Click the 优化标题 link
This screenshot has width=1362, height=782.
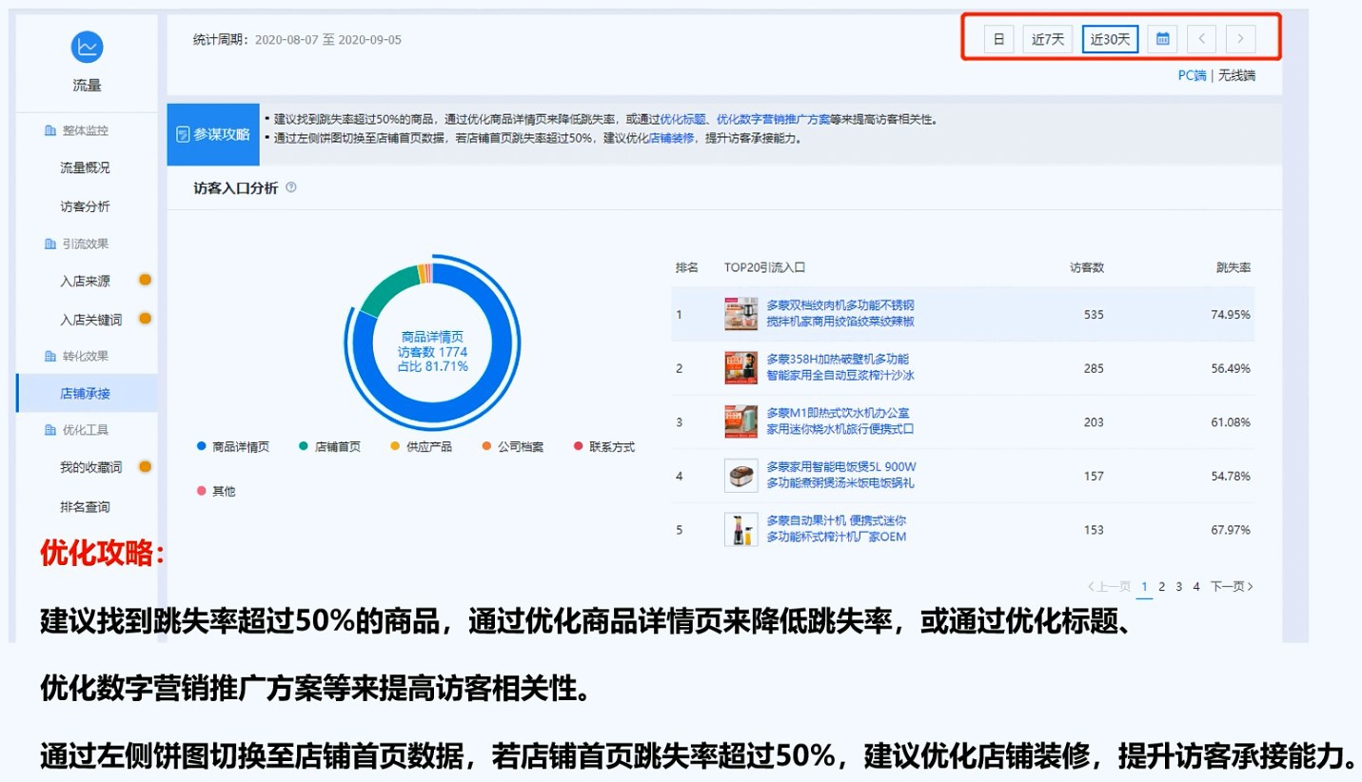pos(682,120)
